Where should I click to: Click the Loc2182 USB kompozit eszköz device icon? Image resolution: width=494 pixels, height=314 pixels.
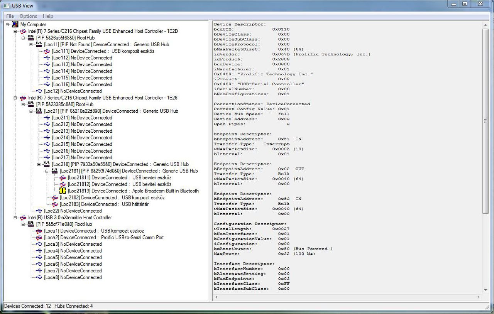[x=55, y=198]
